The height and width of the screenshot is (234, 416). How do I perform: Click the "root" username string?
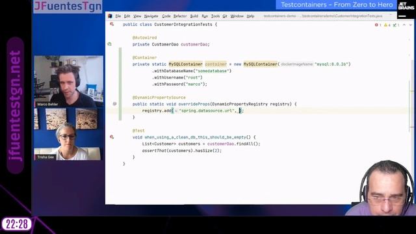pos(193,77)
